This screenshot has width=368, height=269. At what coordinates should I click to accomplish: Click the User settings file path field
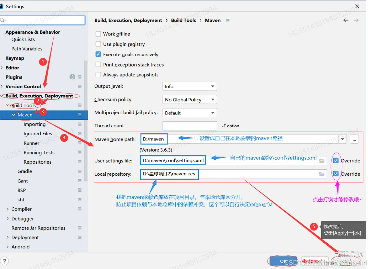233,160
